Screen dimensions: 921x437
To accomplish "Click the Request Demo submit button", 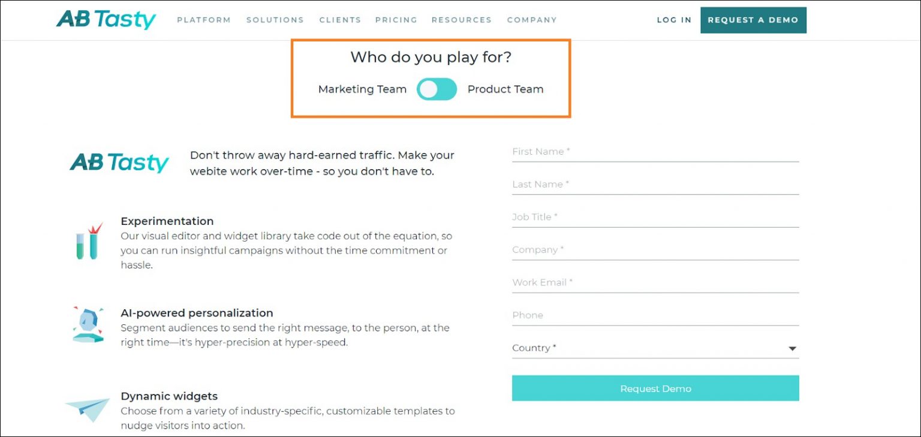I will (655, 388).
